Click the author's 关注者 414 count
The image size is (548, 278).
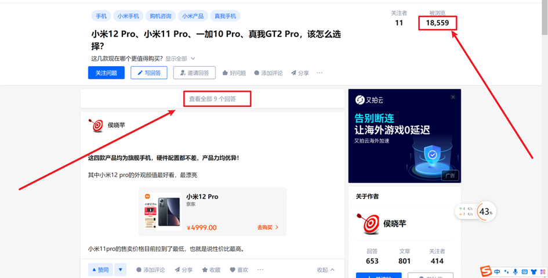(437, 257)
